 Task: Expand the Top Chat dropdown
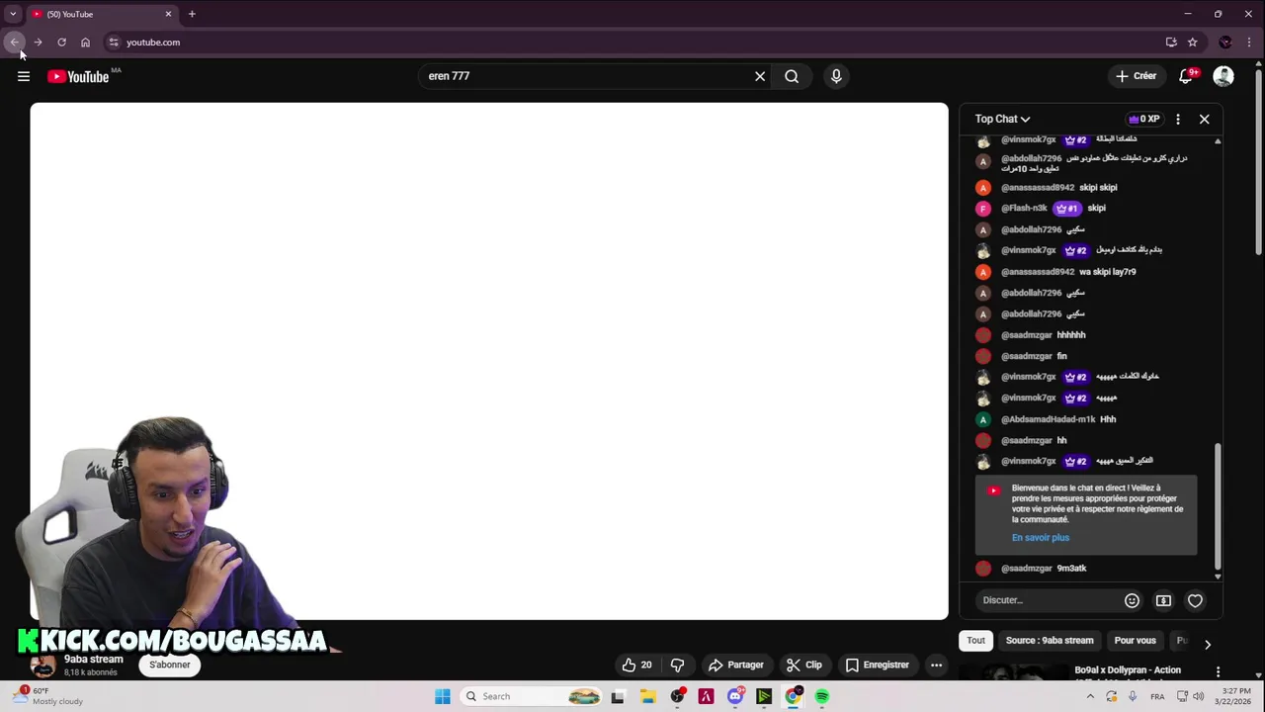(x=1002, y=119)
